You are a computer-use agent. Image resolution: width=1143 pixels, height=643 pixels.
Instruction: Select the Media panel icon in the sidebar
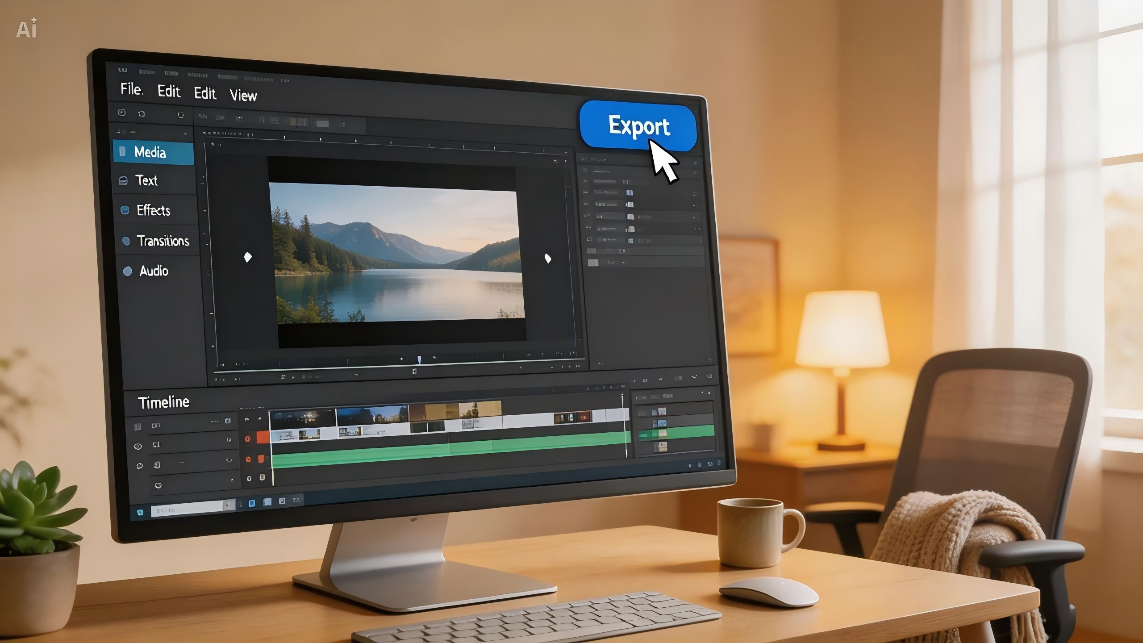tap(123, 152)
